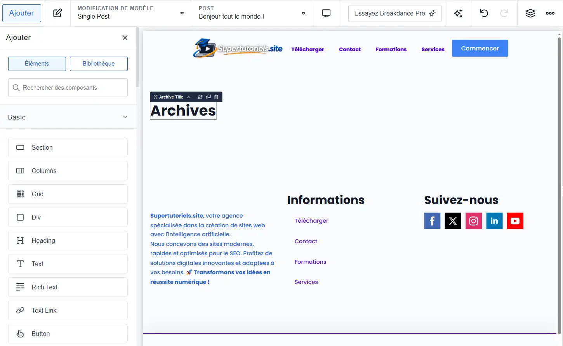Visit the X social icon
The height and width of the screenshot is (346, 563).
tap(453, 221)
